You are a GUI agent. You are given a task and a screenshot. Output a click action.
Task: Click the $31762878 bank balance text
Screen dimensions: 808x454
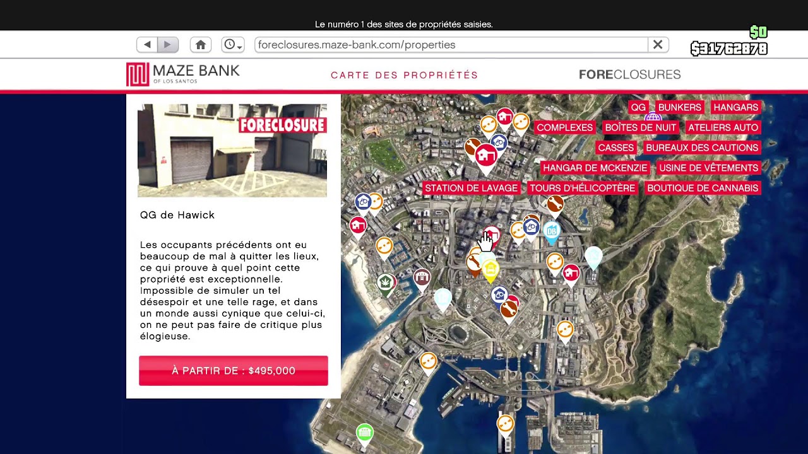(x=729, y=49)
